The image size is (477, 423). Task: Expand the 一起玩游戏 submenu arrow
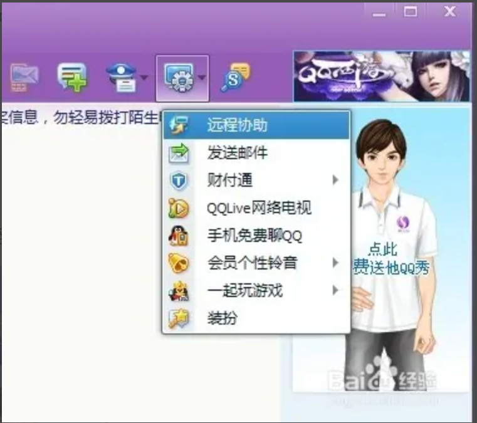(x=335, y=291)
